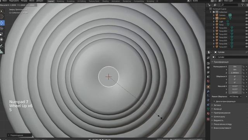Screen dimensions: 248x140
Task: Open the Texture properties tab
Action: (x=208, y=119)
